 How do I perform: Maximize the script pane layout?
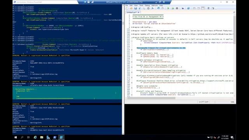203,8
